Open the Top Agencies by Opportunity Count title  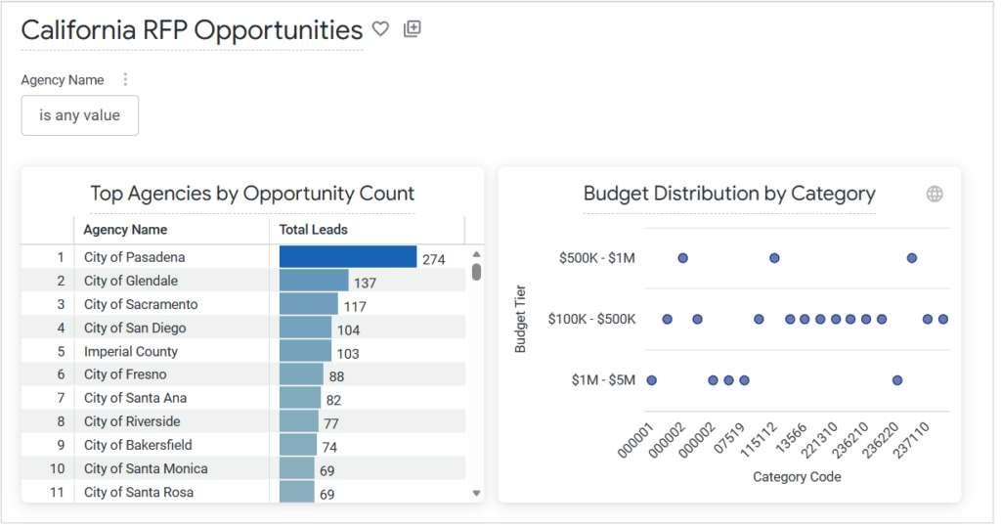pos(252,194)
